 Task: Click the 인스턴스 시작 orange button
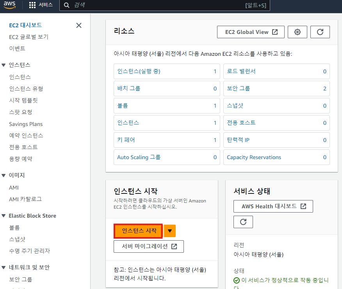pos(138,231)
